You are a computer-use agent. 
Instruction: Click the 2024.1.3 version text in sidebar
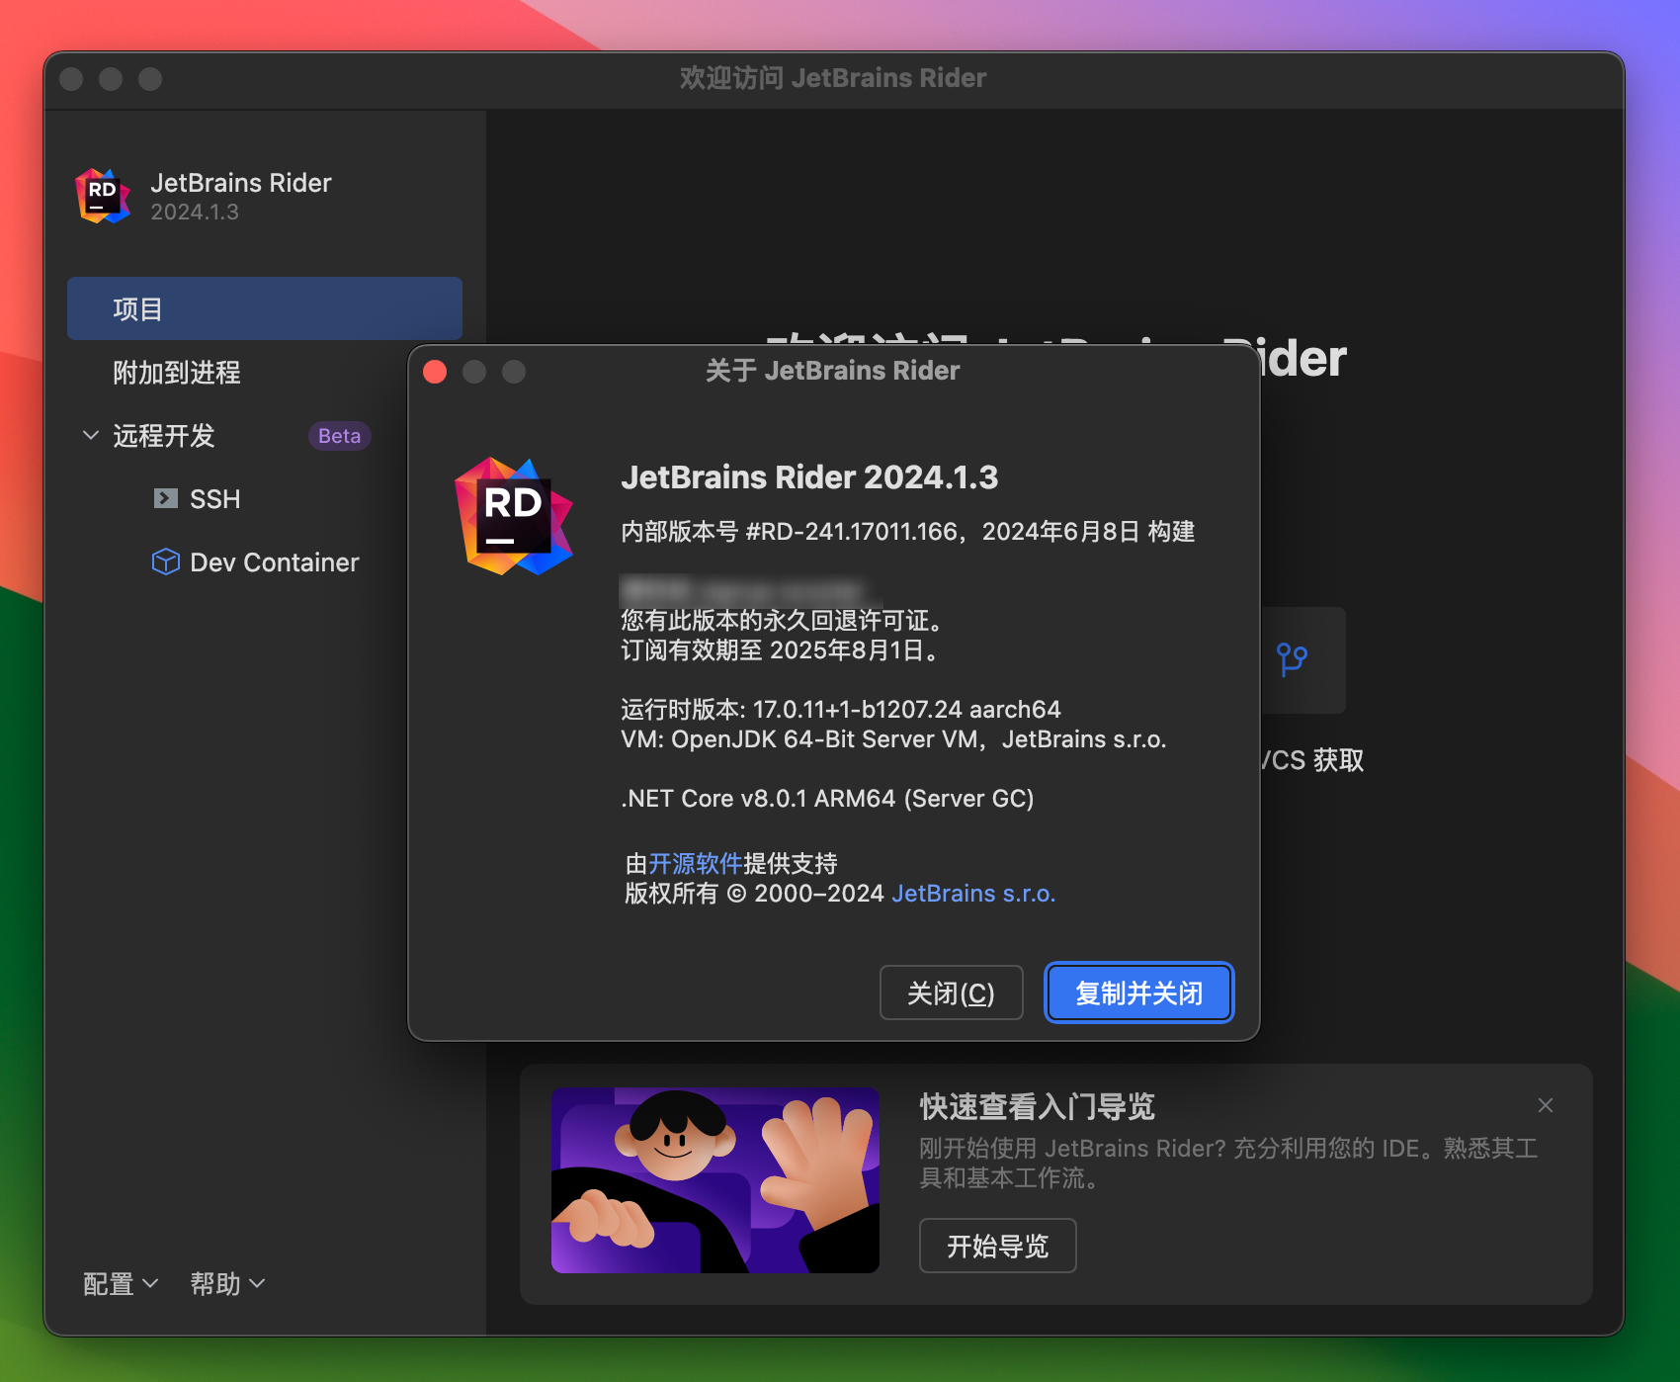pyautogui.click(x=195, y=213)
